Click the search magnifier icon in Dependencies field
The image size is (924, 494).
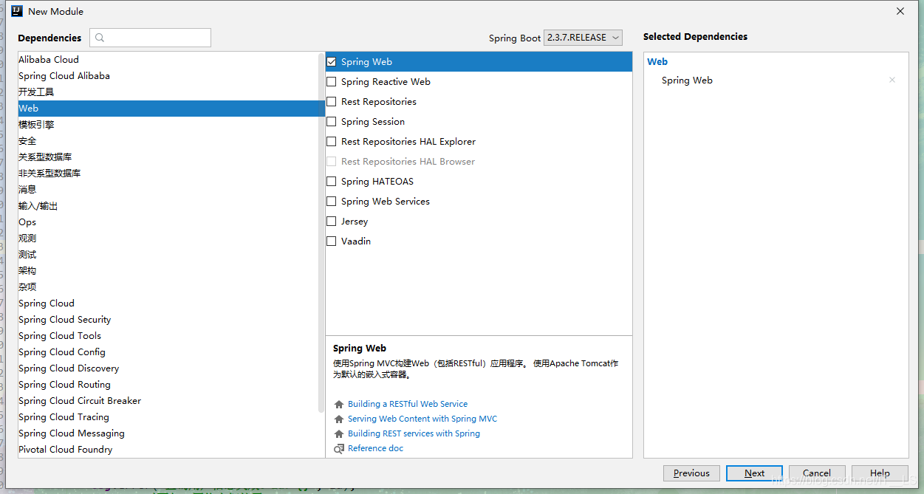pos(100,38)
